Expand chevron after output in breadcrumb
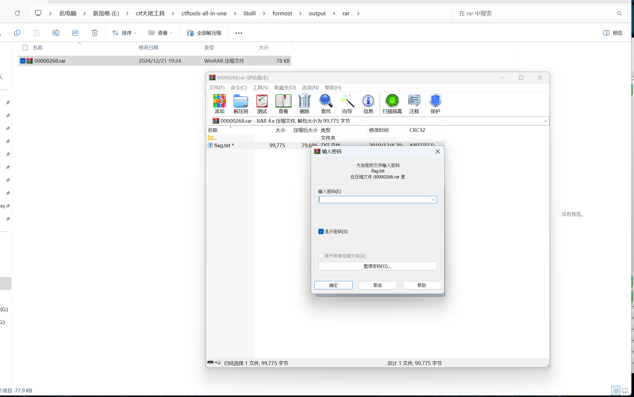The height and width of the screenshot is (397, 634). point(334,13)
